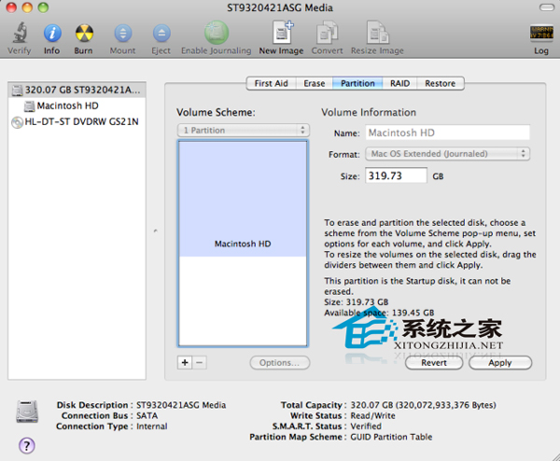Switch to the RAID tab

point(399,83)
